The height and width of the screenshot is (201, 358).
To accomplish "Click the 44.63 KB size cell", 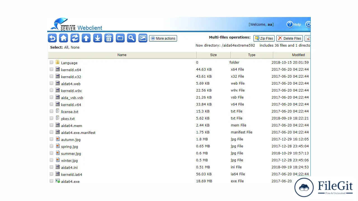I will tap(204, 69).
